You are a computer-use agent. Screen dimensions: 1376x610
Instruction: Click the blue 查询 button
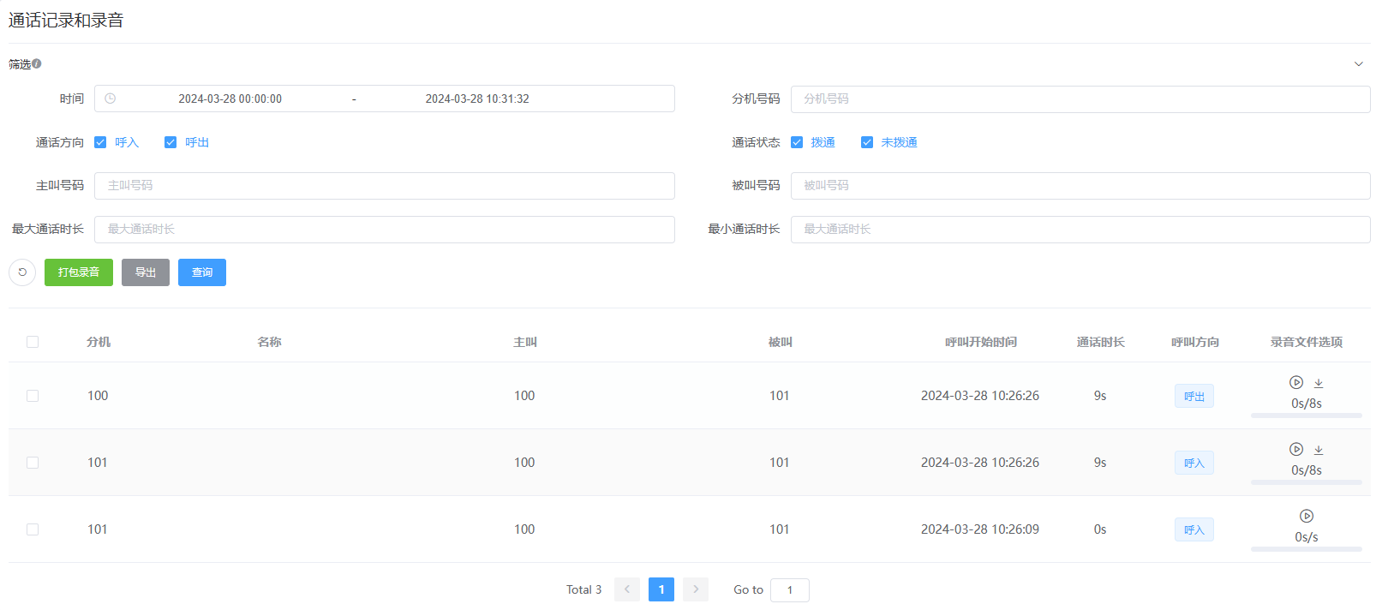click(202, 272)
